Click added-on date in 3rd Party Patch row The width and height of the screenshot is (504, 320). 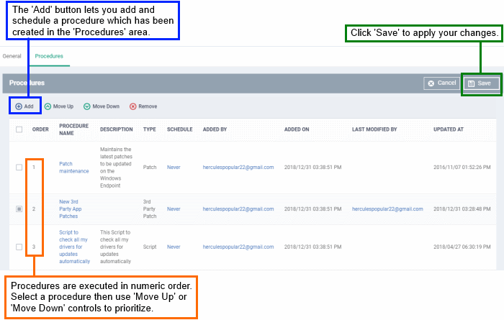(312, 209)
